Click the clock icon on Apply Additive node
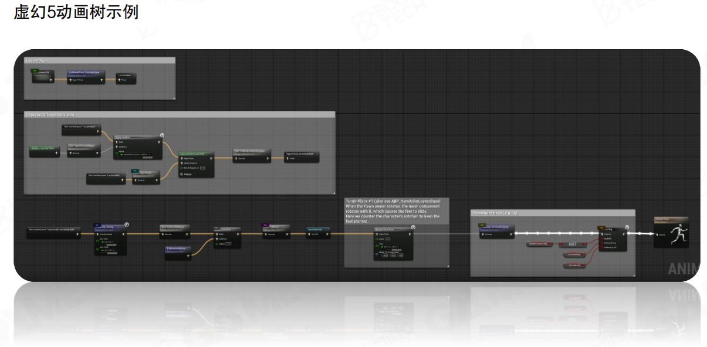Image resolution: width=707 pixels, height=347 pixels. (x=162, y=135)
